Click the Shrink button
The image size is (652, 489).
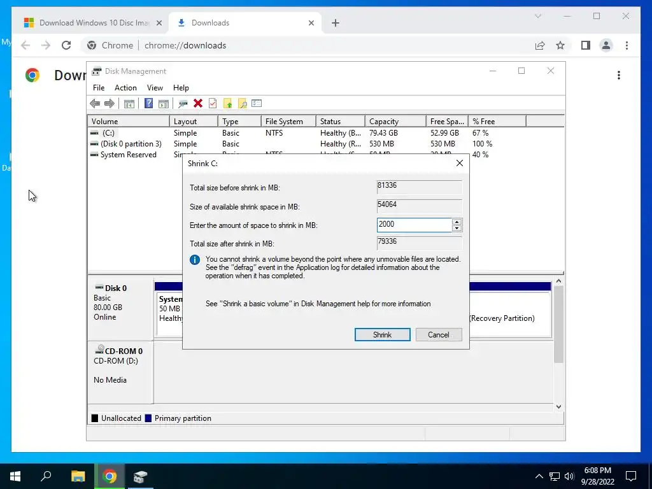click(x=383, y=335)
